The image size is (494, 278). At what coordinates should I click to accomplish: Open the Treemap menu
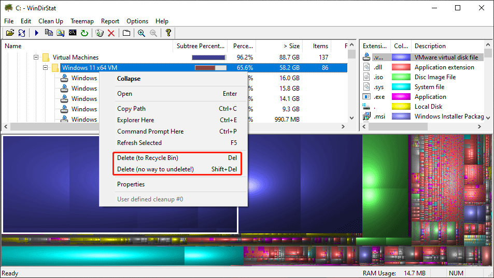pyautogui.click(x=82, y=21)
